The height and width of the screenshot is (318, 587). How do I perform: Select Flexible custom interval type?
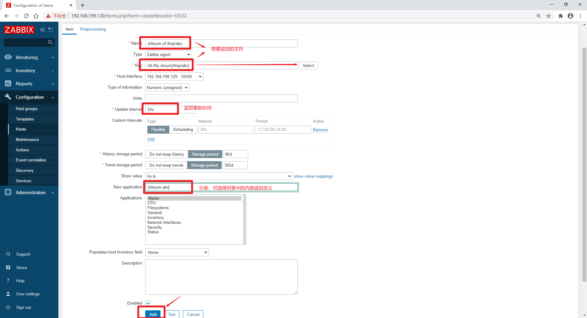point(158,130)
